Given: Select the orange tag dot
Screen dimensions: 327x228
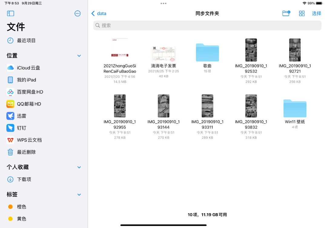Looking at the screenshot, I should click(10, 207).
